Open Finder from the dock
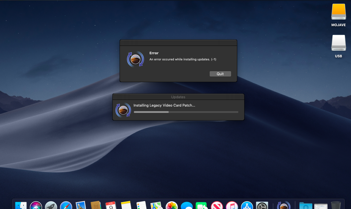Image resolution: width=351 pixels, height=209 pixels. coord(21,205)
